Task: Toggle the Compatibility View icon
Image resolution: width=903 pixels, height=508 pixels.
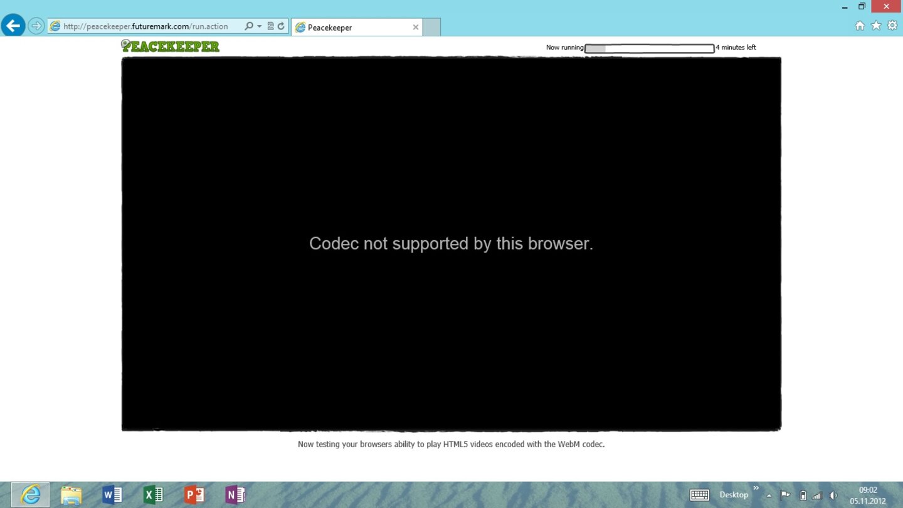Action: tap(271, 26)
